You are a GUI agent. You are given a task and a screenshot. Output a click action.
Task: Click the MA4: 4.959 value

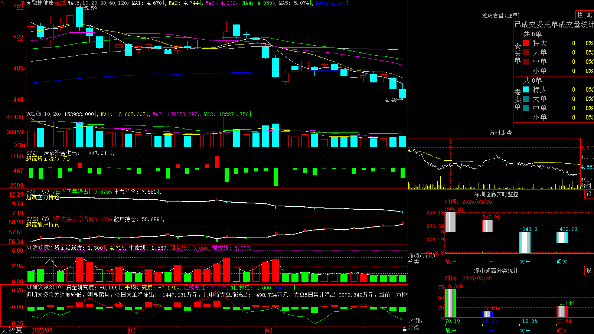pyautogui.click(x=257, y=3)
